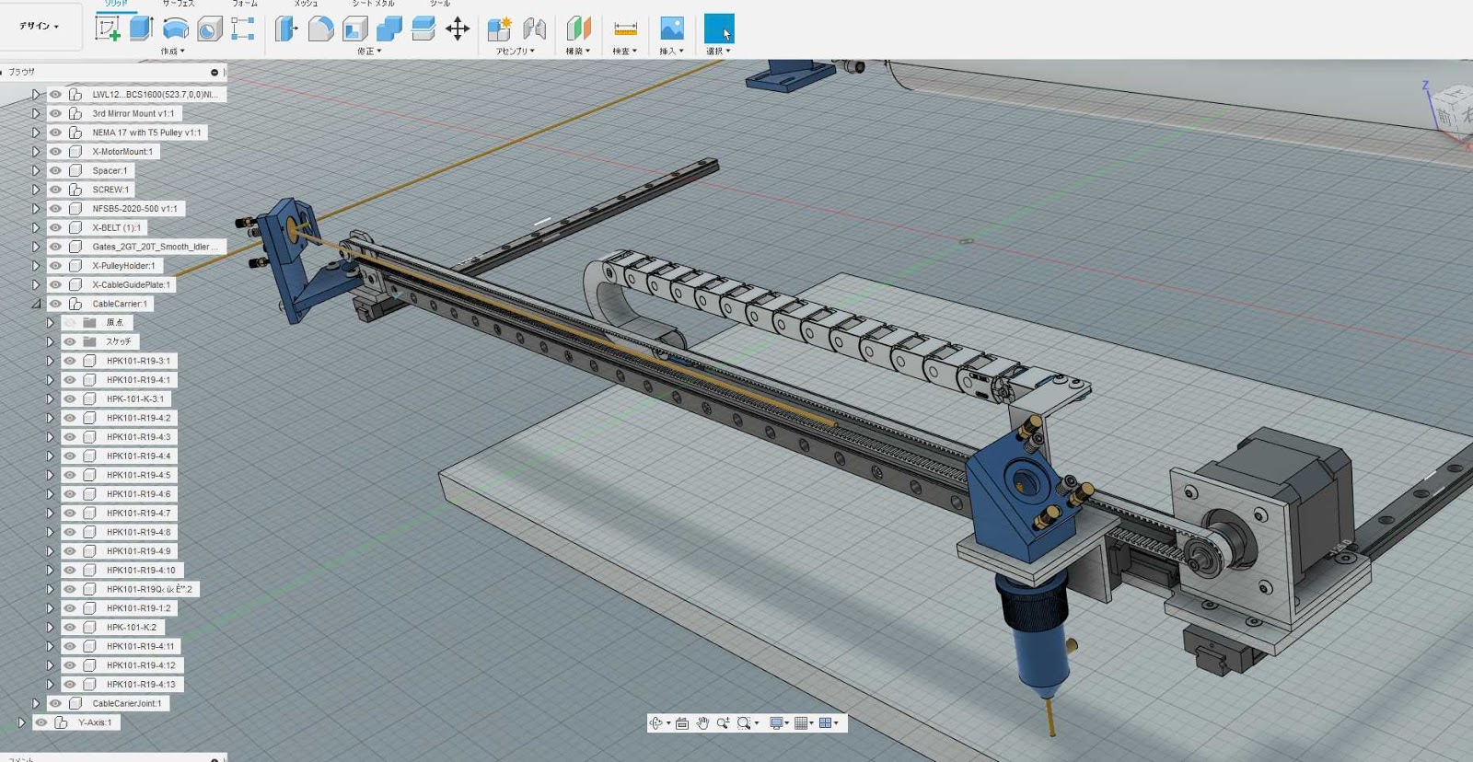Collapse the CableCarrier:1 tree node

tap(36, 304)
